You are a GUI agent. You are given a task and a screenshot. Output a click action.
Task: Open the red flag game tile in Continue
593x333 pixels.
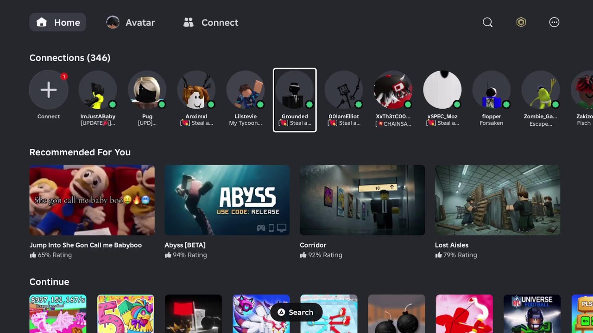pos(193,314)
